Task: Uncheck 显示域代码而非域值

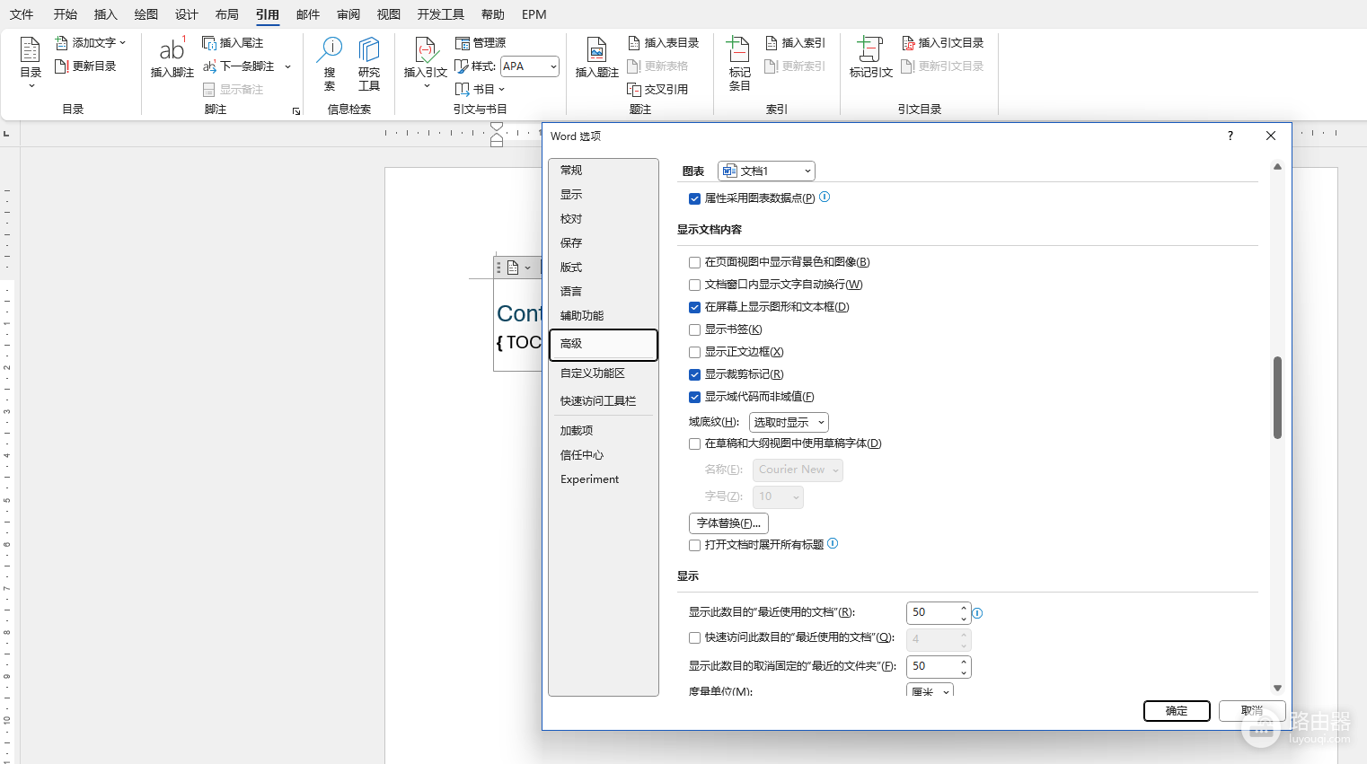Action: click(x=694, y=397)
